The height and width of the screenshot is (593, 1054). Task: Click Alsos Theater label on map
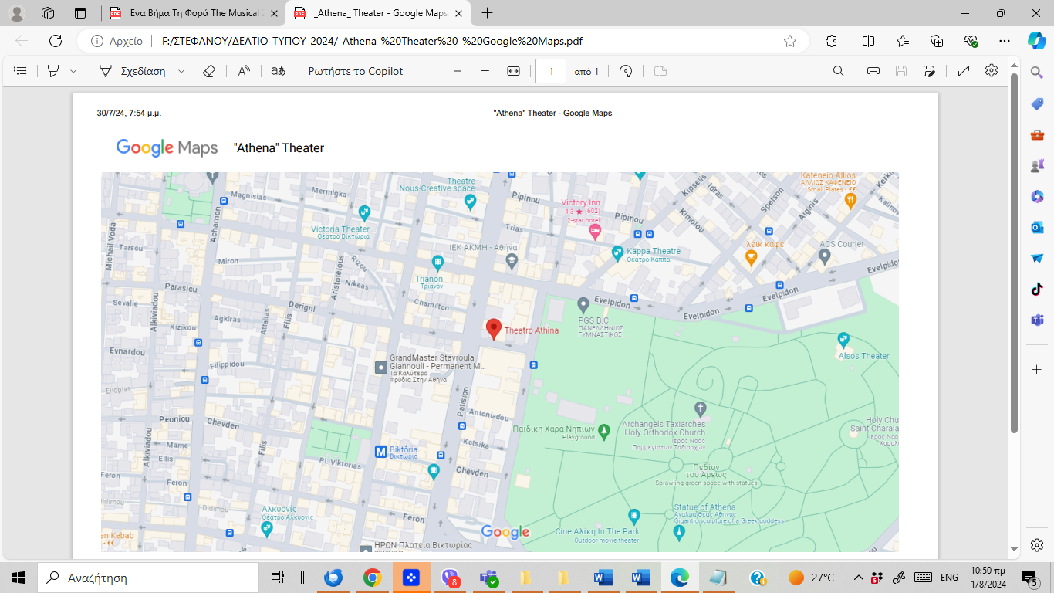point(864,356)
